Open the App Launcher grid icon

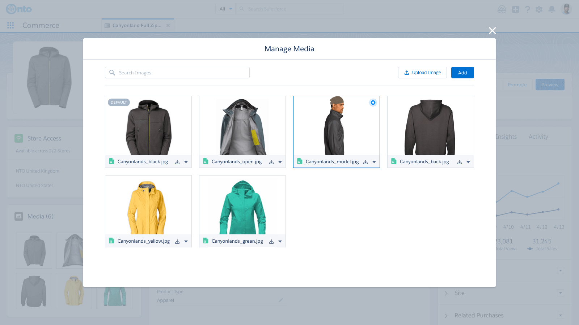click(x=10, y=25)
